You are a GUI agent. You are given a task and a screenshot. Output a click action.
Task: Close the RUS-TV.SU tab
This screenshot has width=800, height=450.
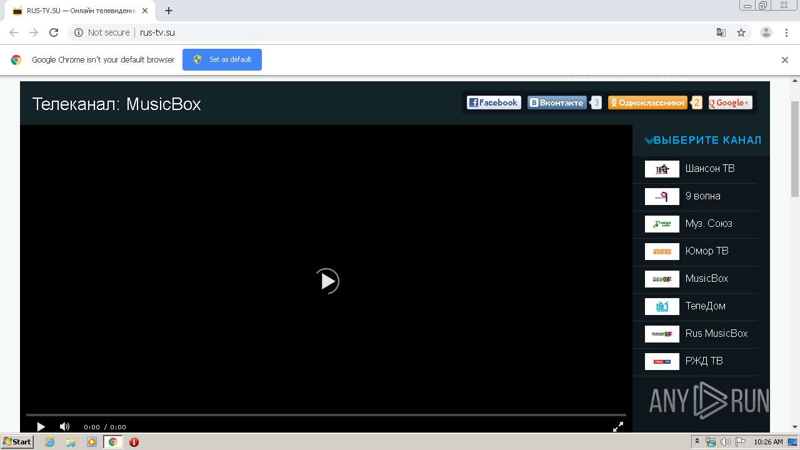[145, 11]
